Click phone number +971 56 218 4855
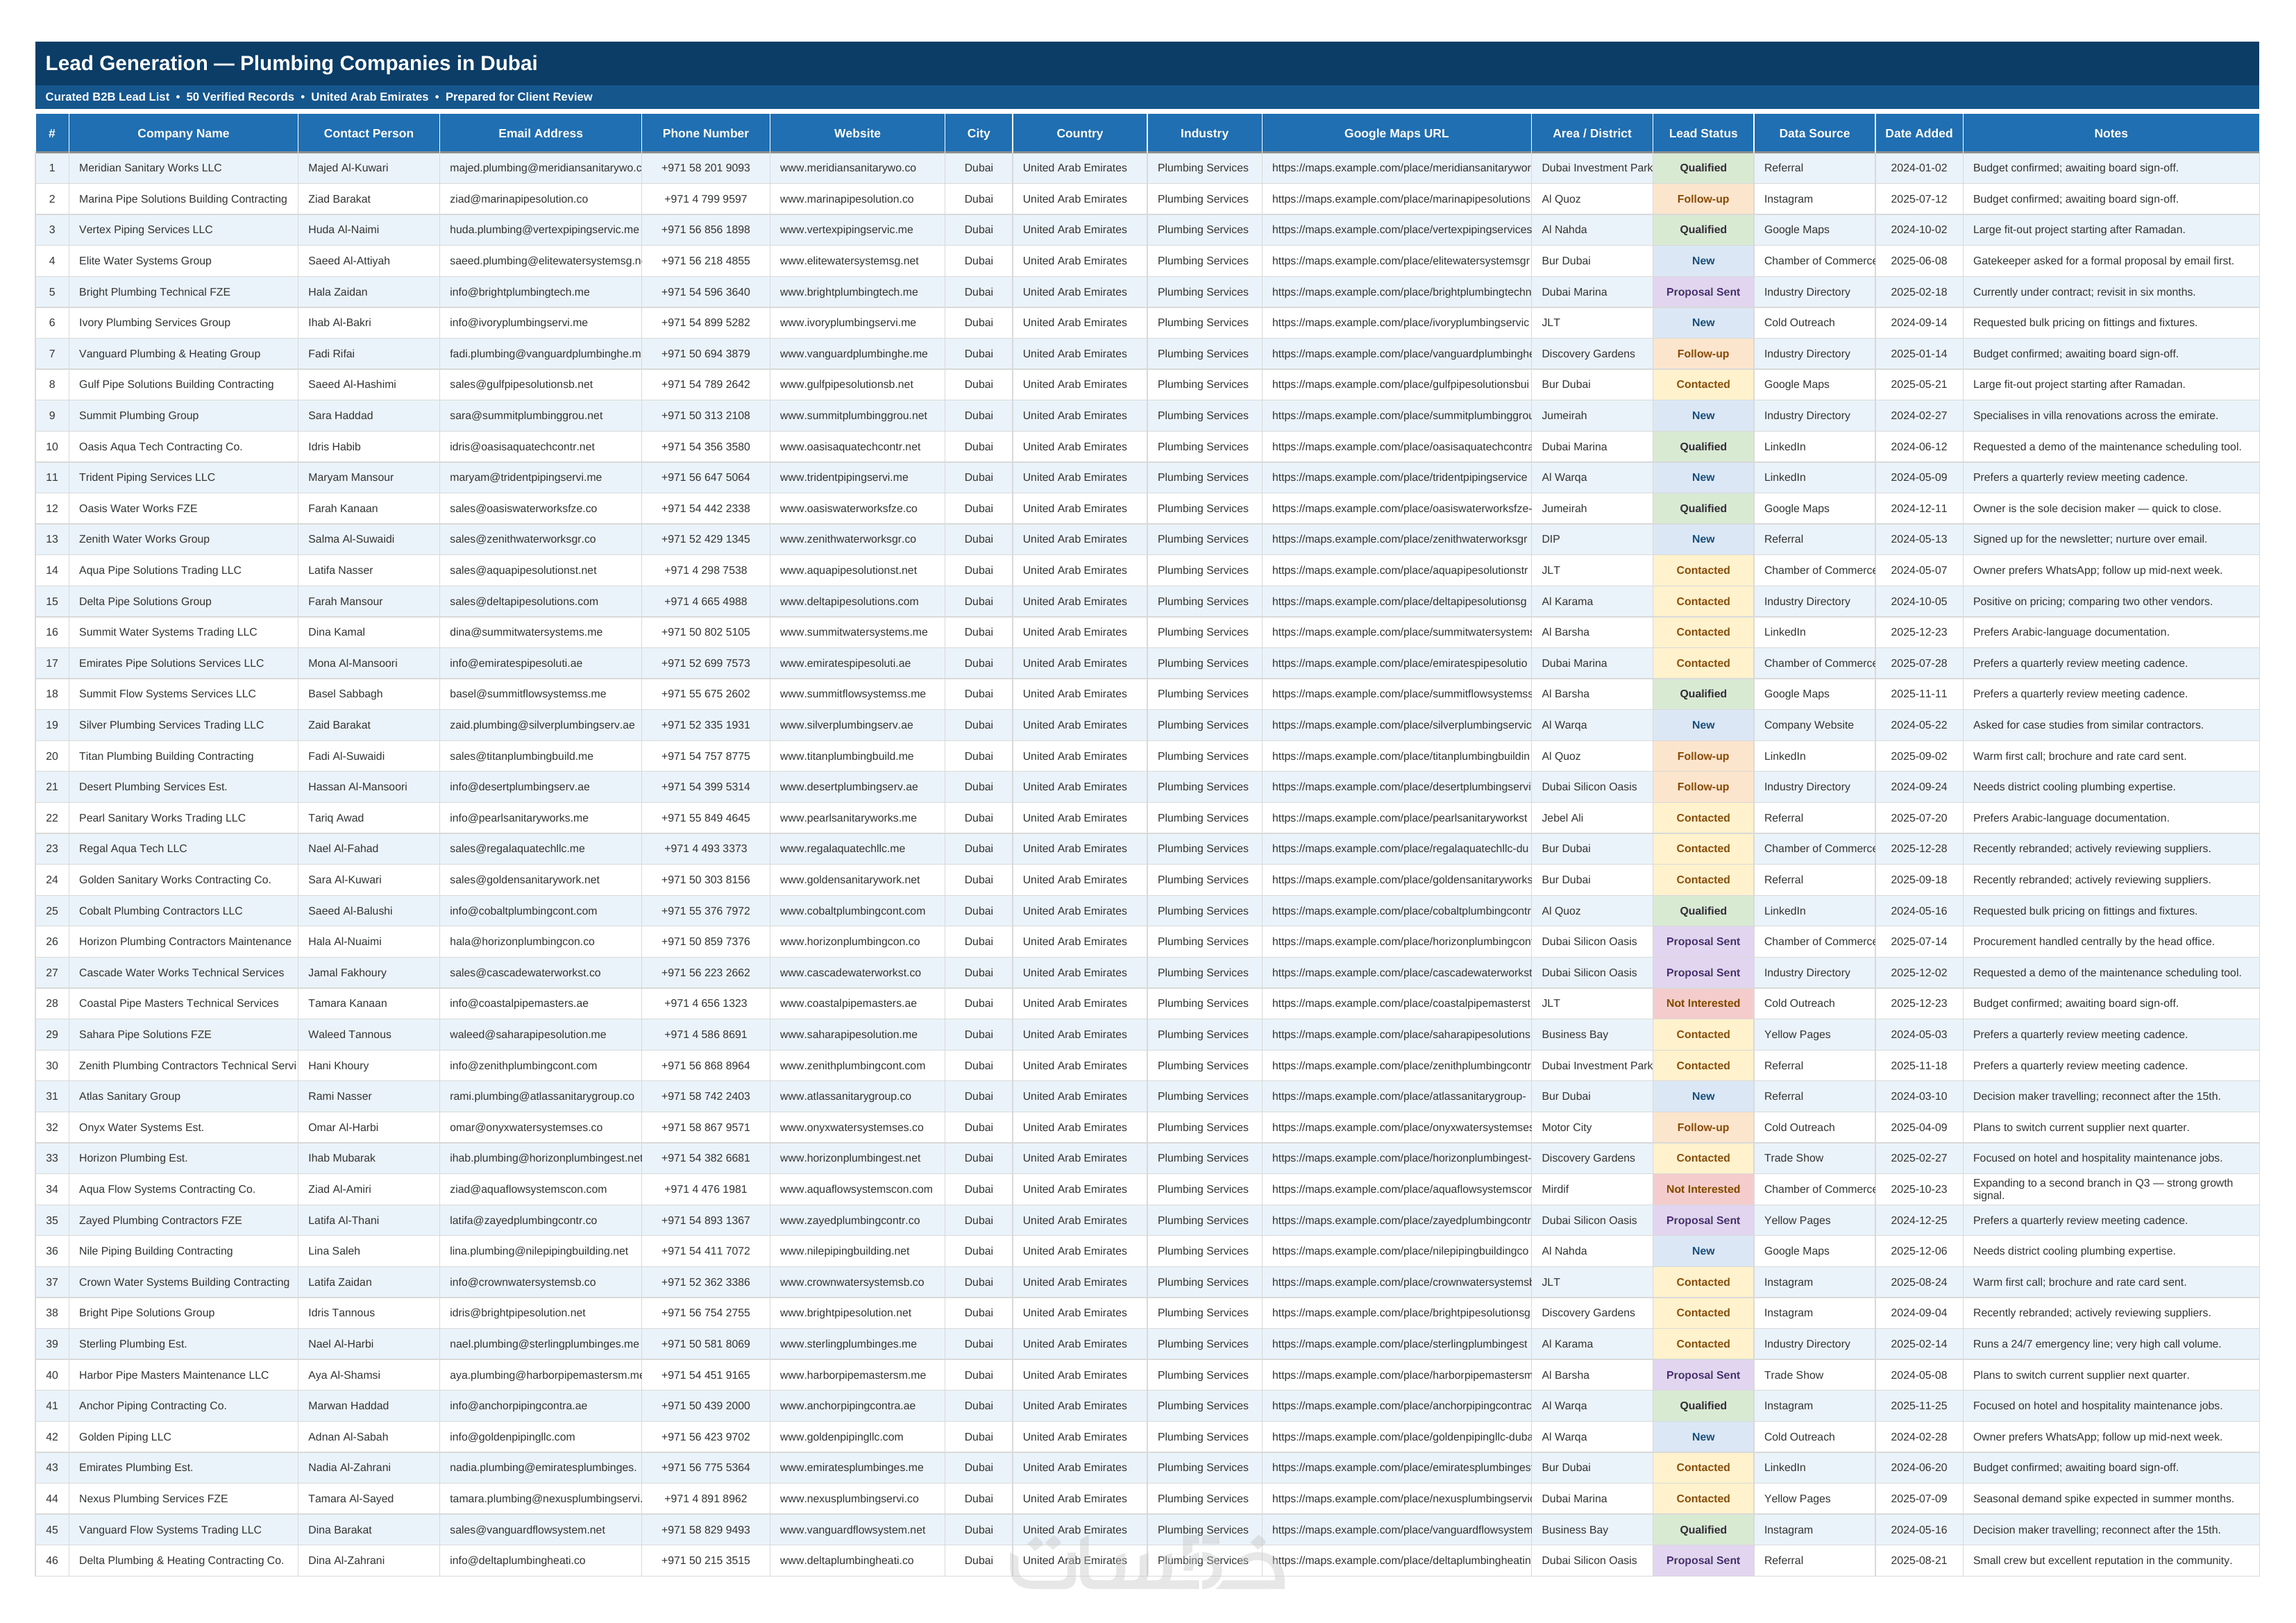2296x1623 pixels. click(x=705, y=261)
